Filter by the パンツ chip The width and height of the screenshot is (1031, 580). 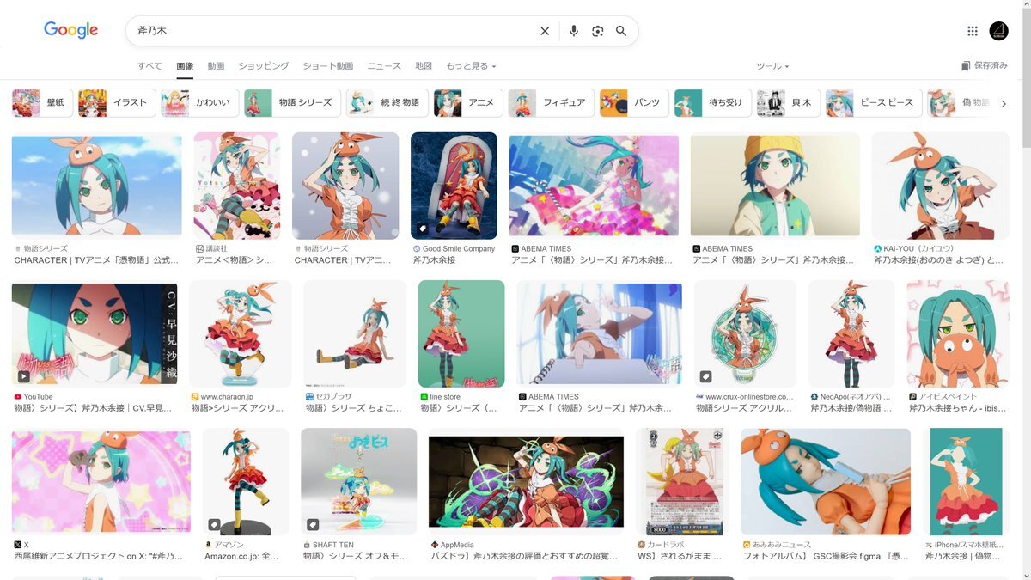pos(634,102)
